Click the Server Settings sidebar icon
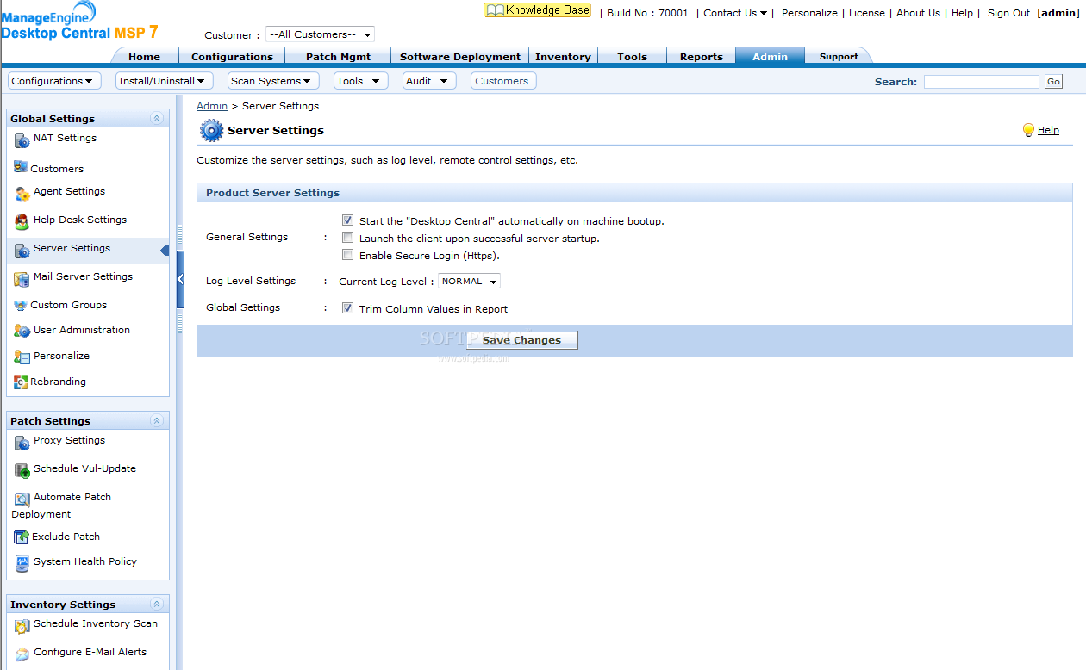The width and height of the screenshot is (1086, 670). pyautogui.click(x=22, y=251)
